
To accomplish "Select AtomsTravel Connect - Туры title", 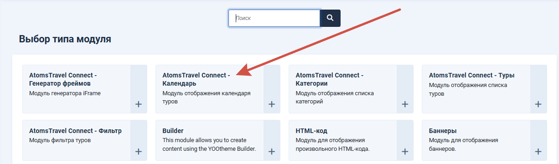I will coord(472,75).
